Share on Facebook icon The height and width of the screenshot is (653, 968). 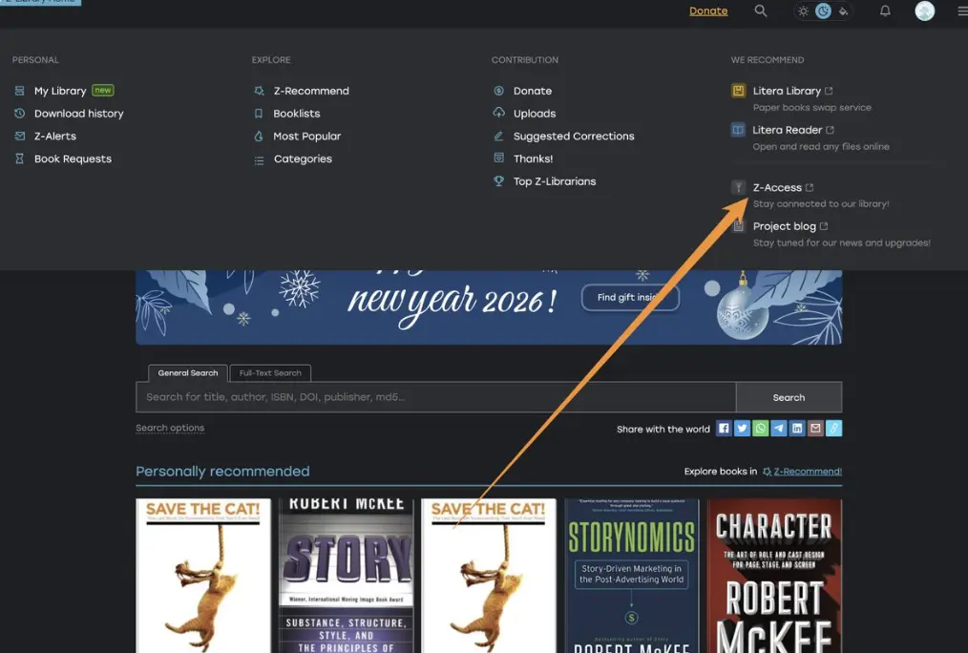point(724,429)
